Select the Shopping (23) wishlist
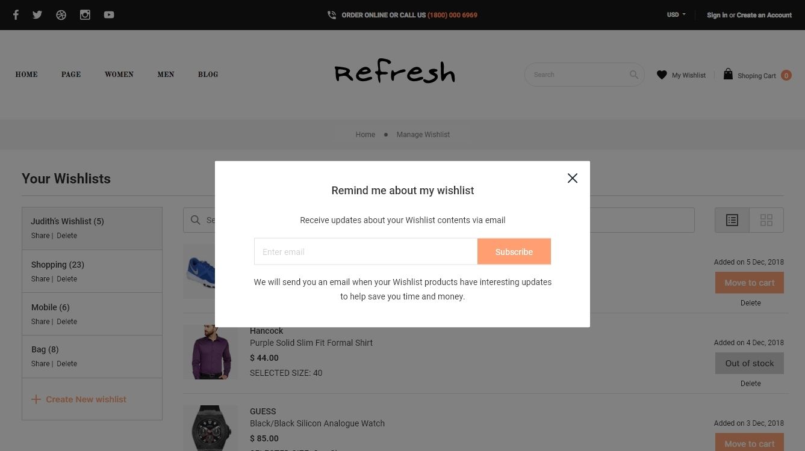The width and height of the screenshot is (805, 451). pyautogui.click(x=92, y=271)
